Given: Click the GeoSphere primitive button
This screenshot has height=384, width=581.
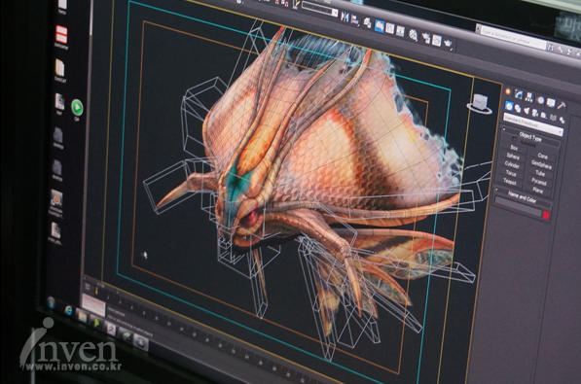Looking at the screenshot, I should click(541, 165).
